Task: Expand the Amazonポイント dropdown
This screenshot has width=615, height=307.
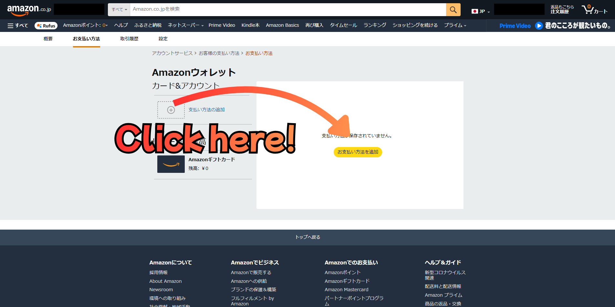Action: point(85,25)
